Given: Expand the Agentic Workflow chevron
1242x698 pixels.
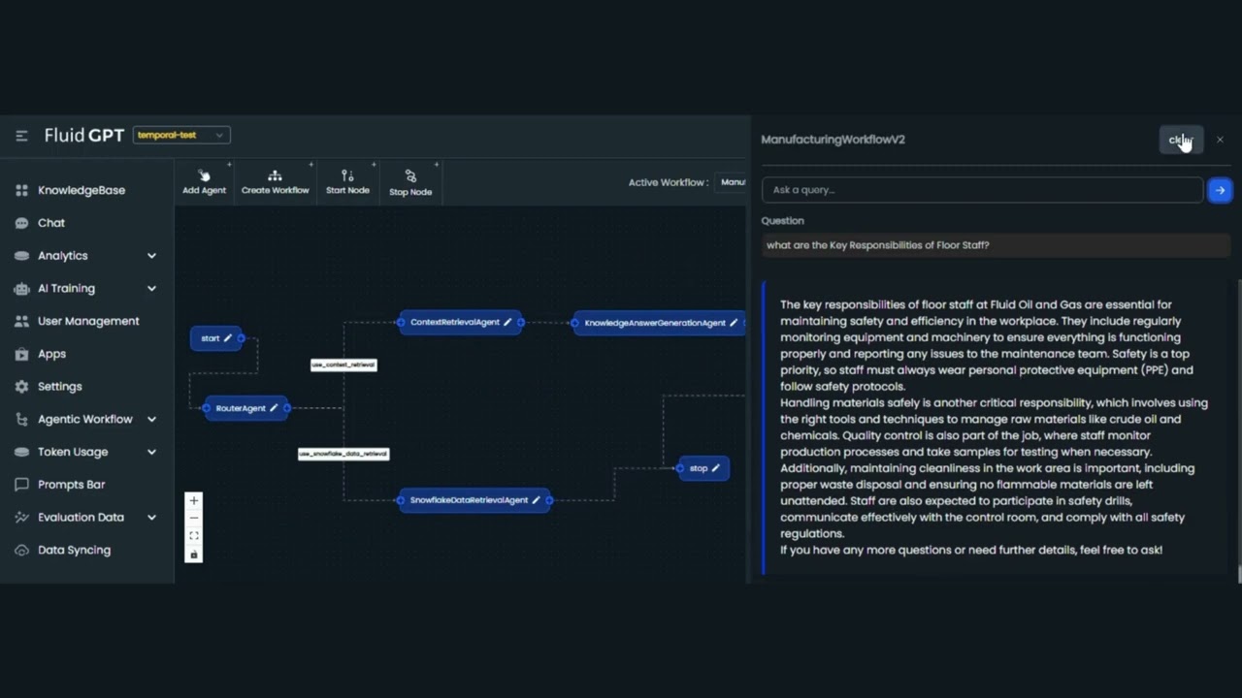Looking at the screenshot, I should coord(151,420).
